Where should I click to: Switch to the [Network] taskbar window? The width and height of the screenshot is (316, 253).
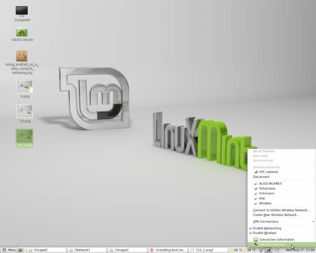[87, 250]
